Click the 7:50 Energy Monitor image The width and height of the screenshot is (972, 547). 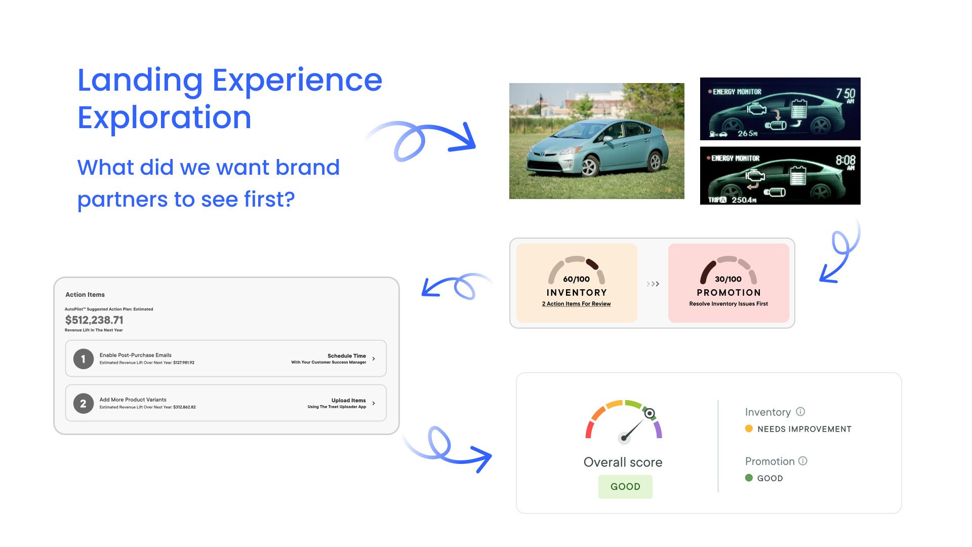click(780, 109)
